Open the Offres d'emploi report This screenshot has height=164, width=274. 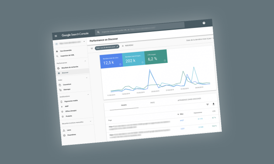pyautogui.click(x=71, y=111)
